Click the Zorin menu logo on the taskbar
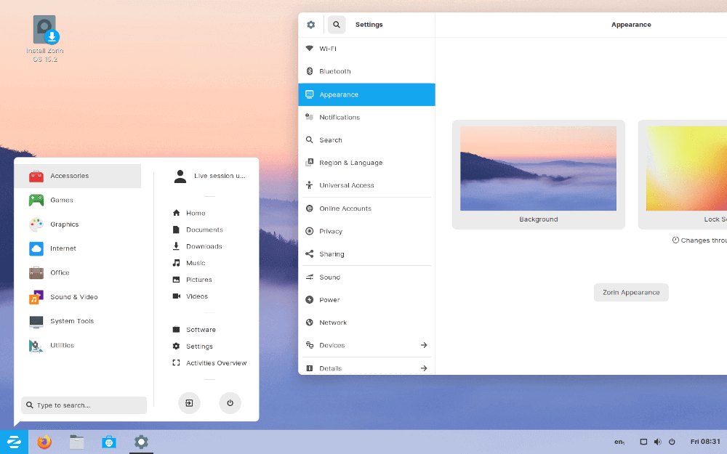This screenshot has width=727, height=454. click(x=14, y=442)
